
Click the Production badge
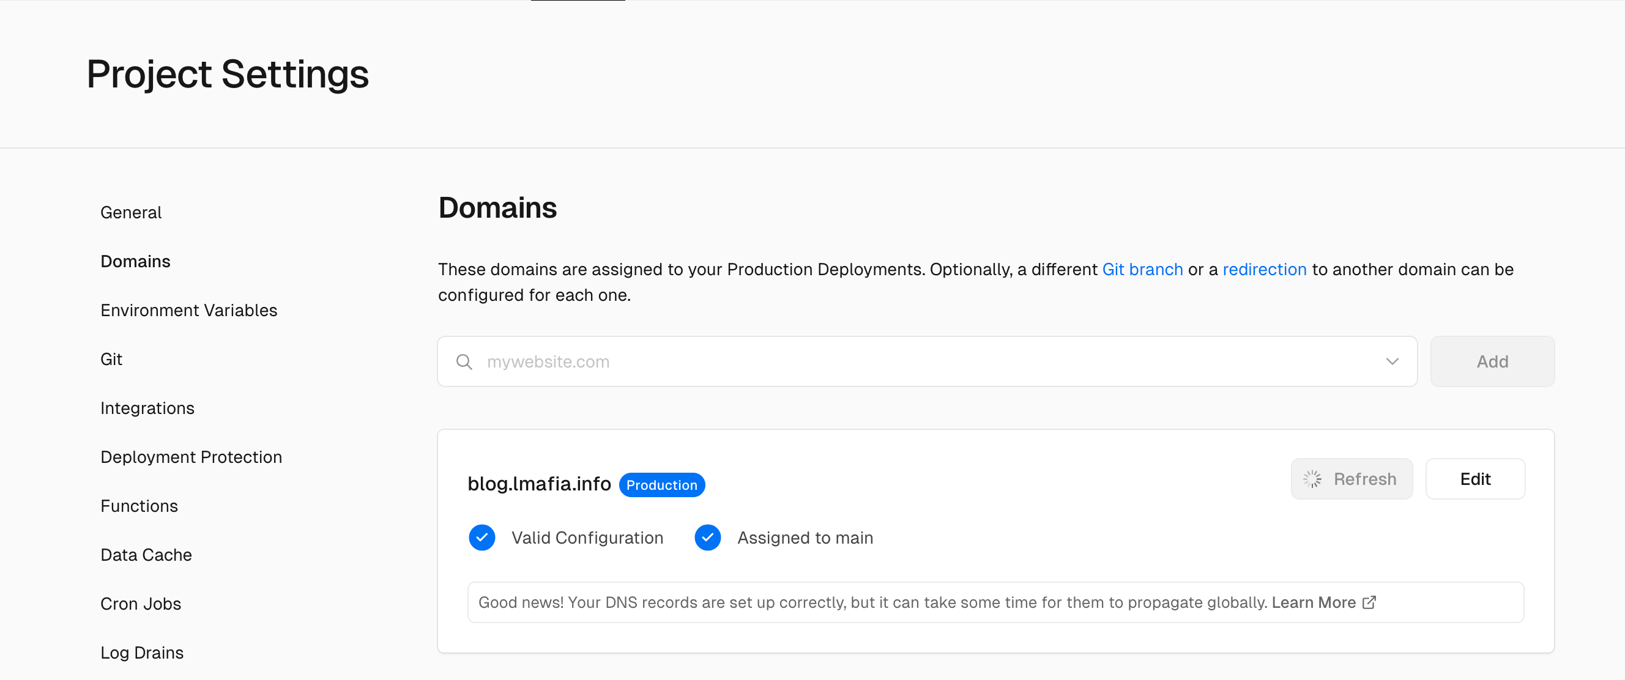coord(661,485)
